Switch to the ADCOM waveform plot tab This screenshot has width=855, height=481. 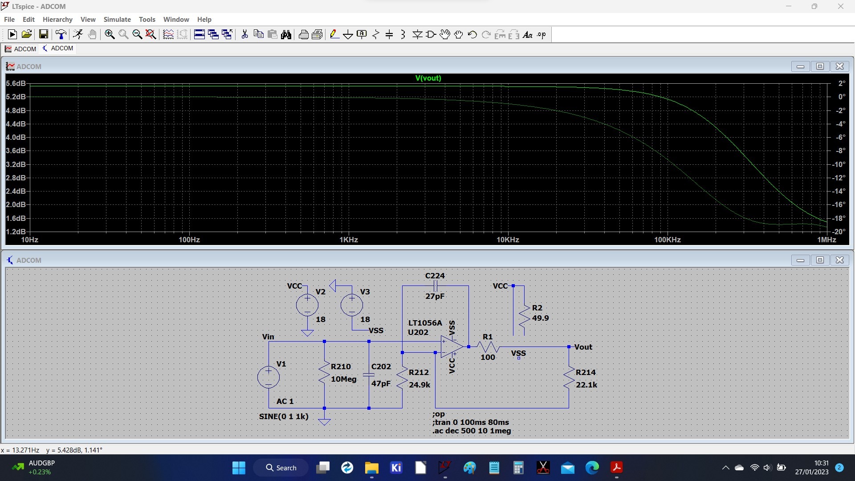[x=20, y=49]
